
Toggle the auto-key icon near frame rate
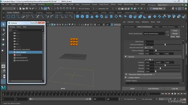[x=181, y=99]
